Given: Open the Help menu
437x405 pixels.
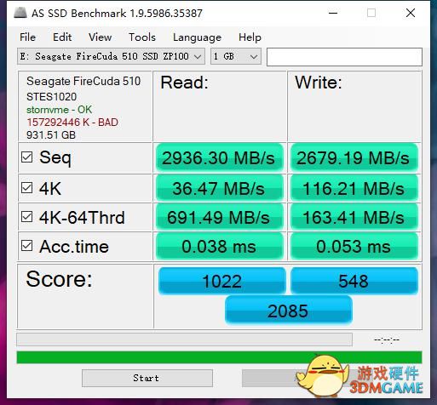Looking at the screenshot, I should point(250,37).
